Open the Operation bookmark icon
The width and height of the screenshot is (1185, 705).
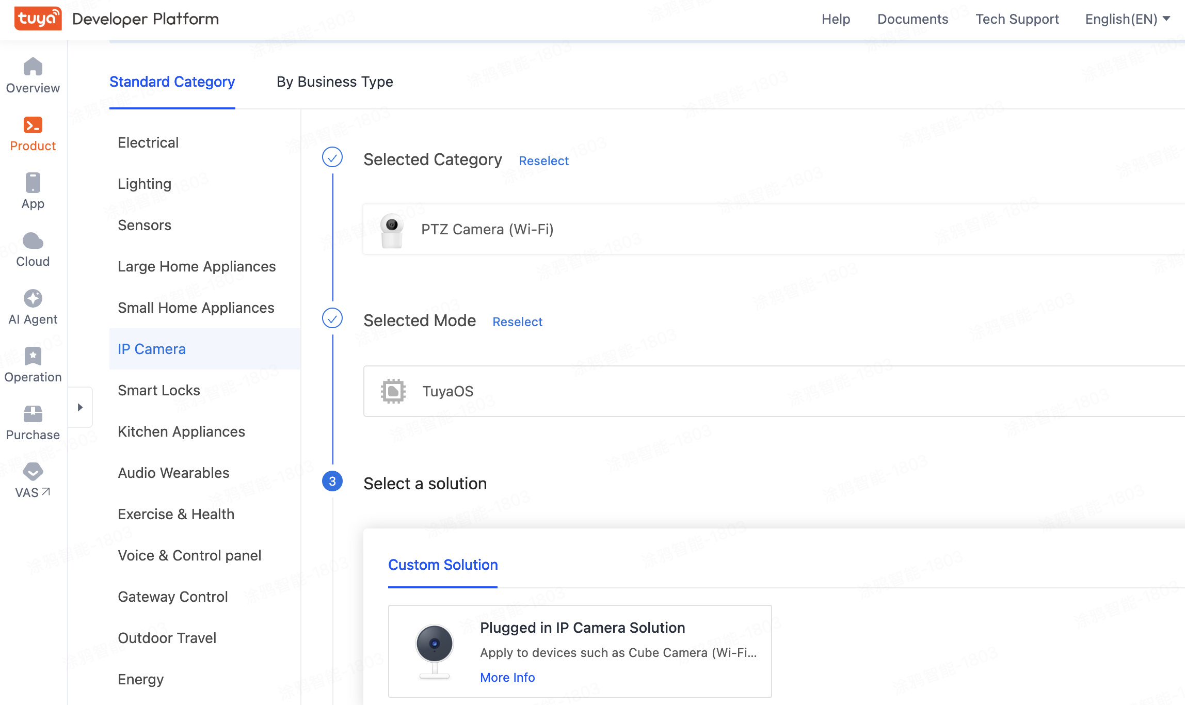tap(33, 356)
